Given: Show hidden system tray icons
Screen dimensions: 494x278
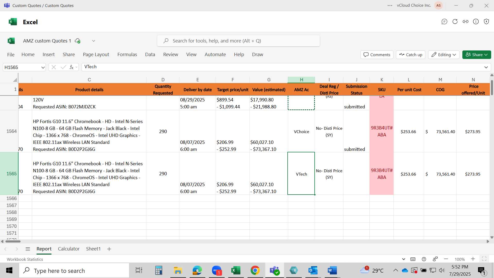Looking at the screenshot, I should pyautogui.click(x=396, y=270).
